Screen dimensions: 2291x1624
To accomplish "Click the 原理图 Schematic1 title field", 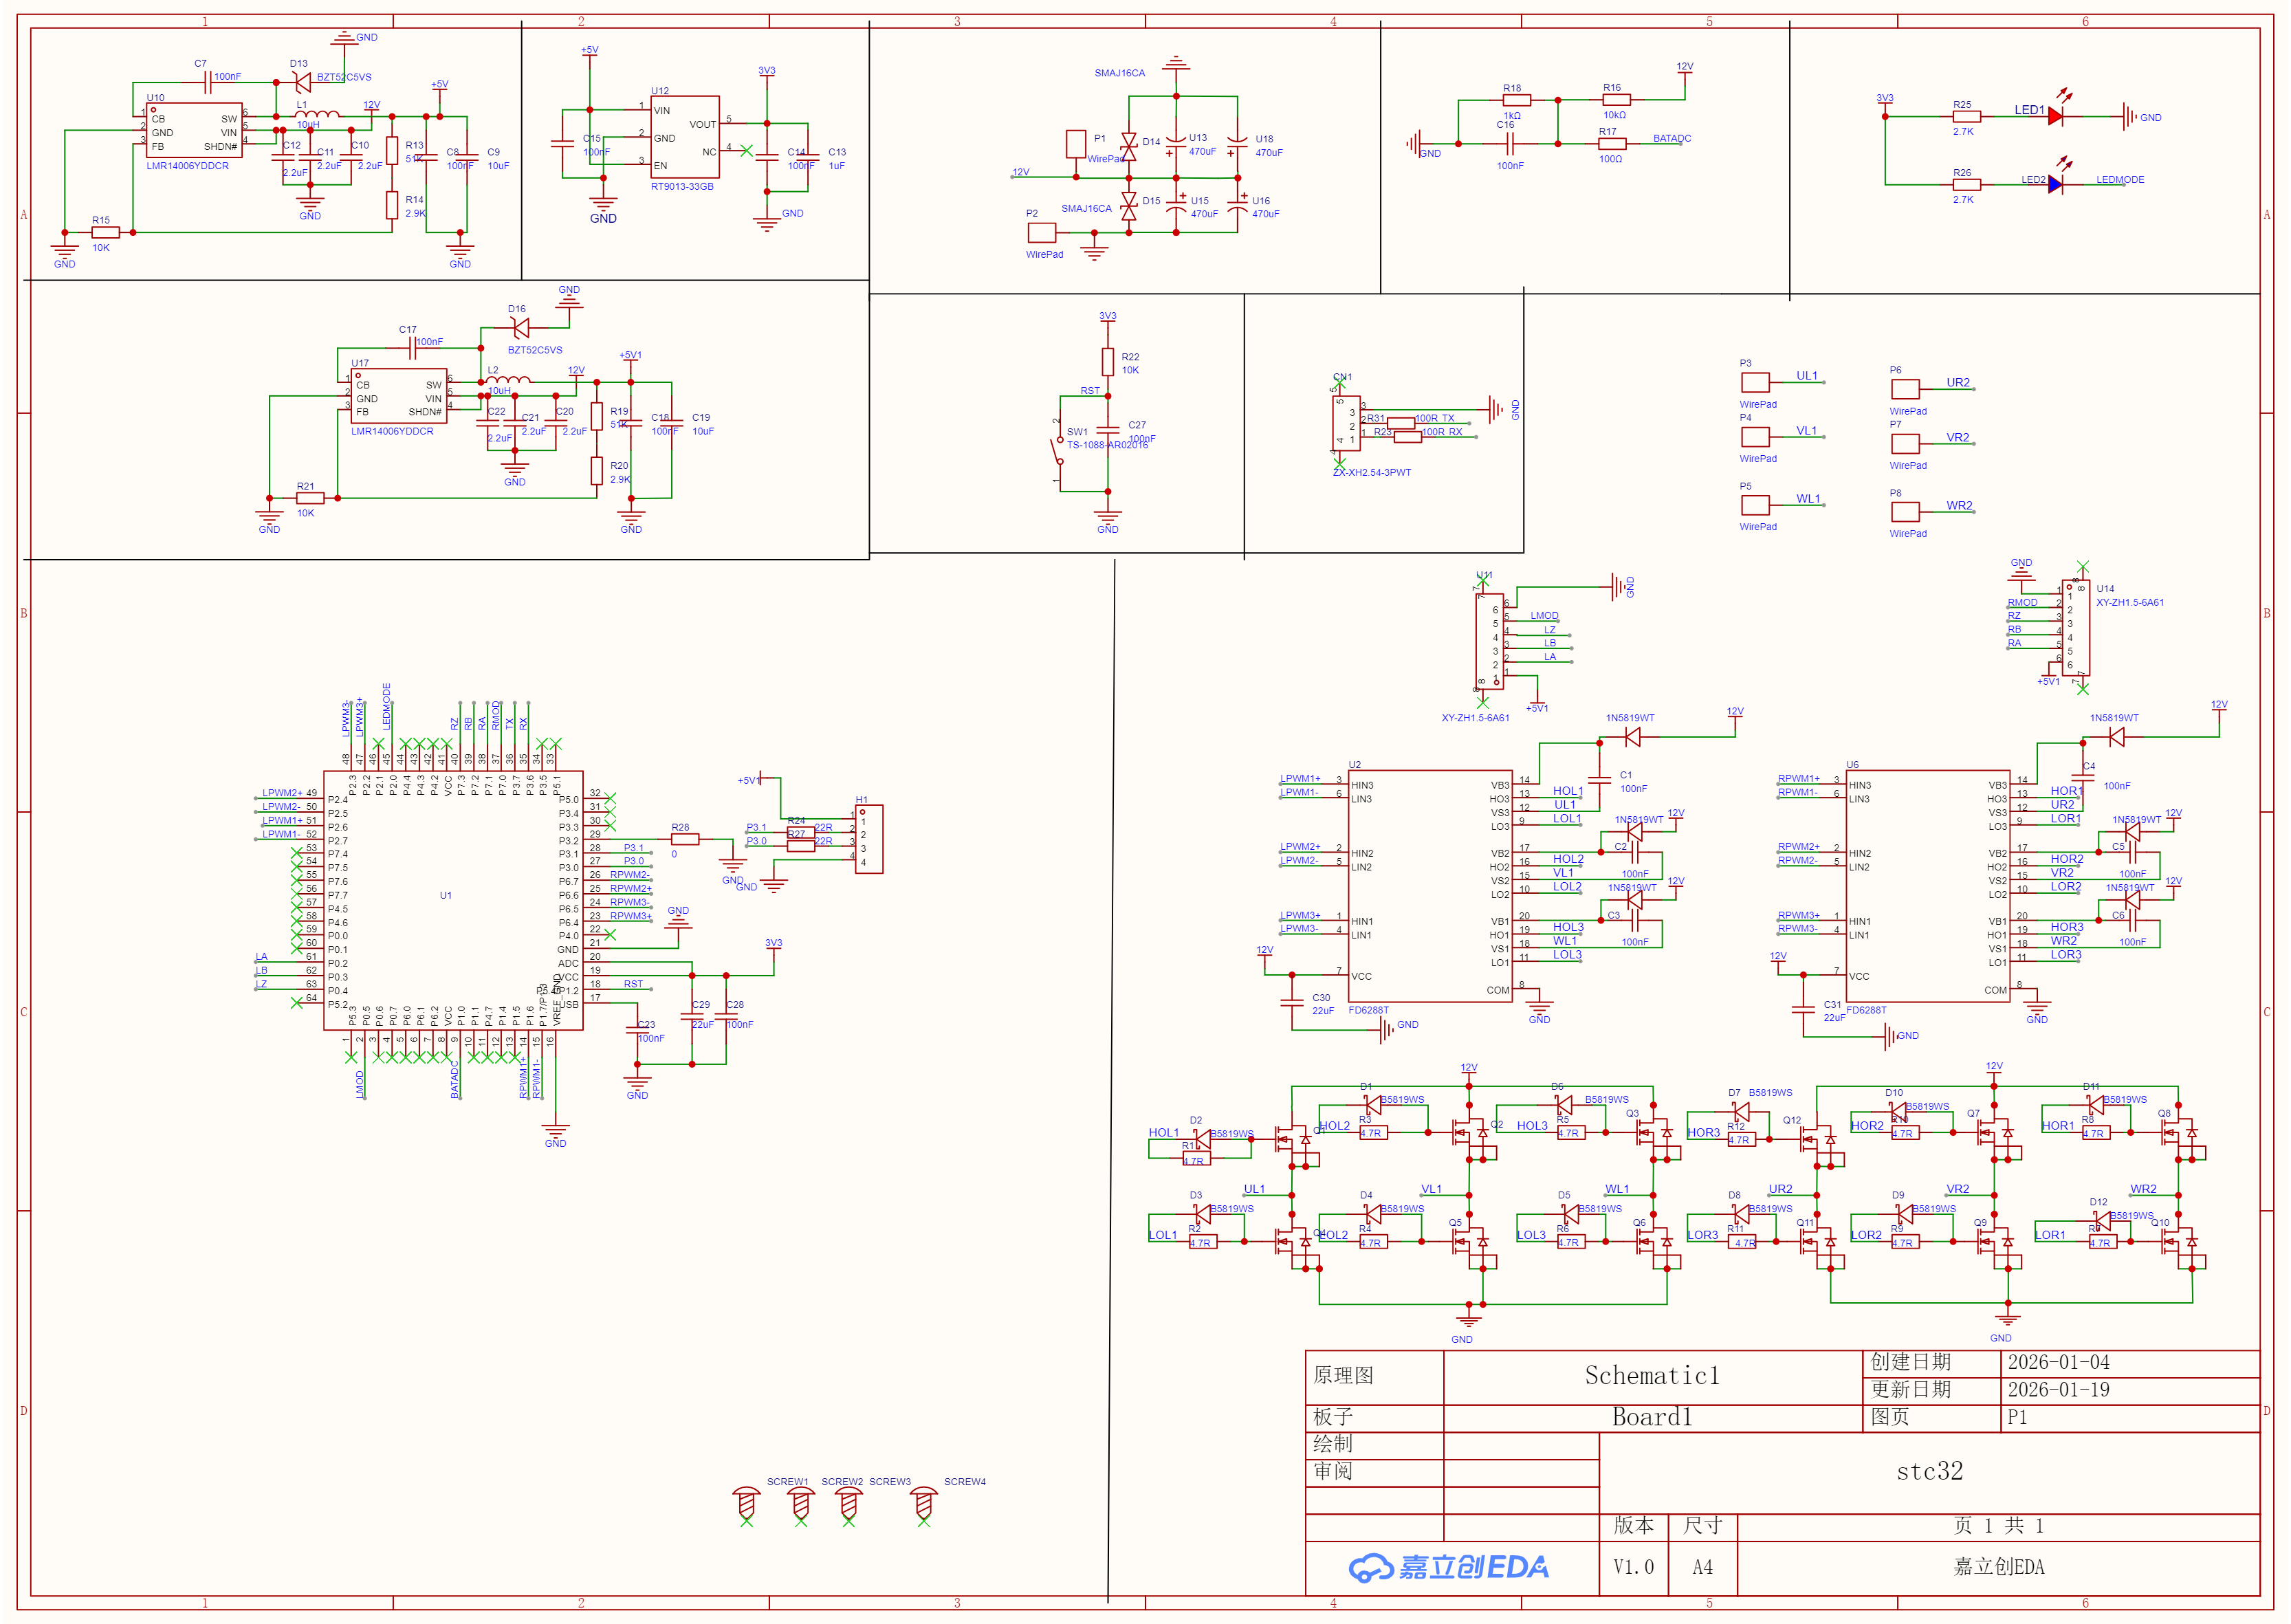I will [1652, 1375].
